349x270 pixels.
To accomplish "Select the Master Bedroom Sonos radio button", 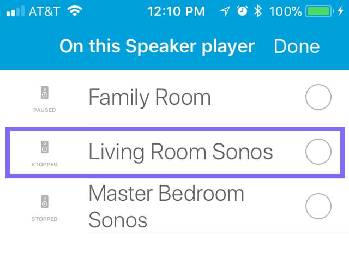I will click(318, 206).
